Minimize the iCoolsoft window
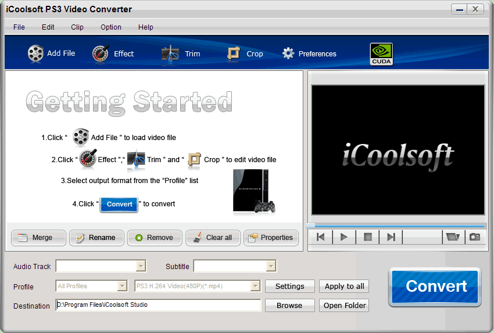 (459, 9)
